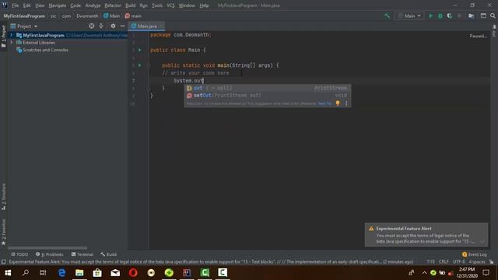The height and width of the screenshot is (280, 498).
Task: Open Search Everywhere magnifier
Action: point(493,16)
